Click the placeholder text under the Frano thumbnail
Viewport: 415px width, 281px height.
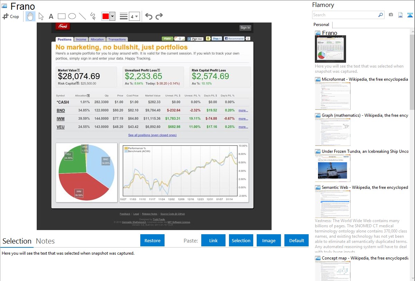(359, 69)
